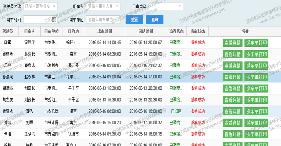This screenshot has height=146, width=281.
Task: View details for 朱浩's row
Action: tap(233, 134)
